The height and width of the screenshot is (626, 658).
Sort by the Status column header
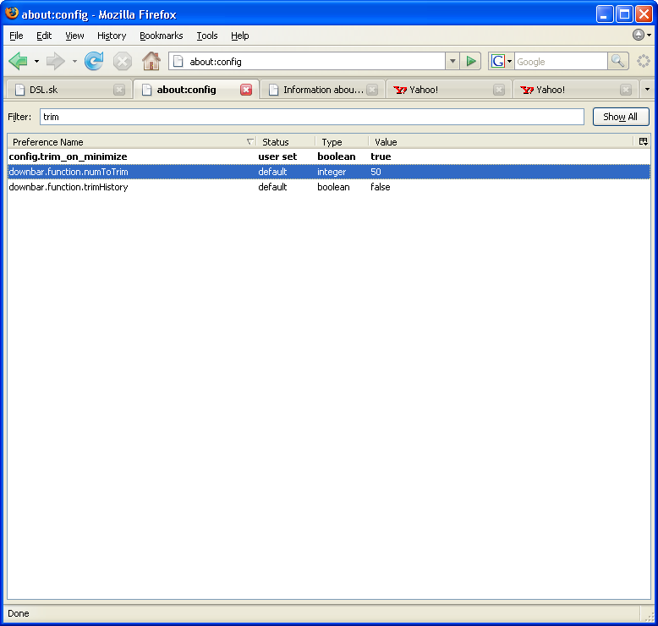pos(285,142)
